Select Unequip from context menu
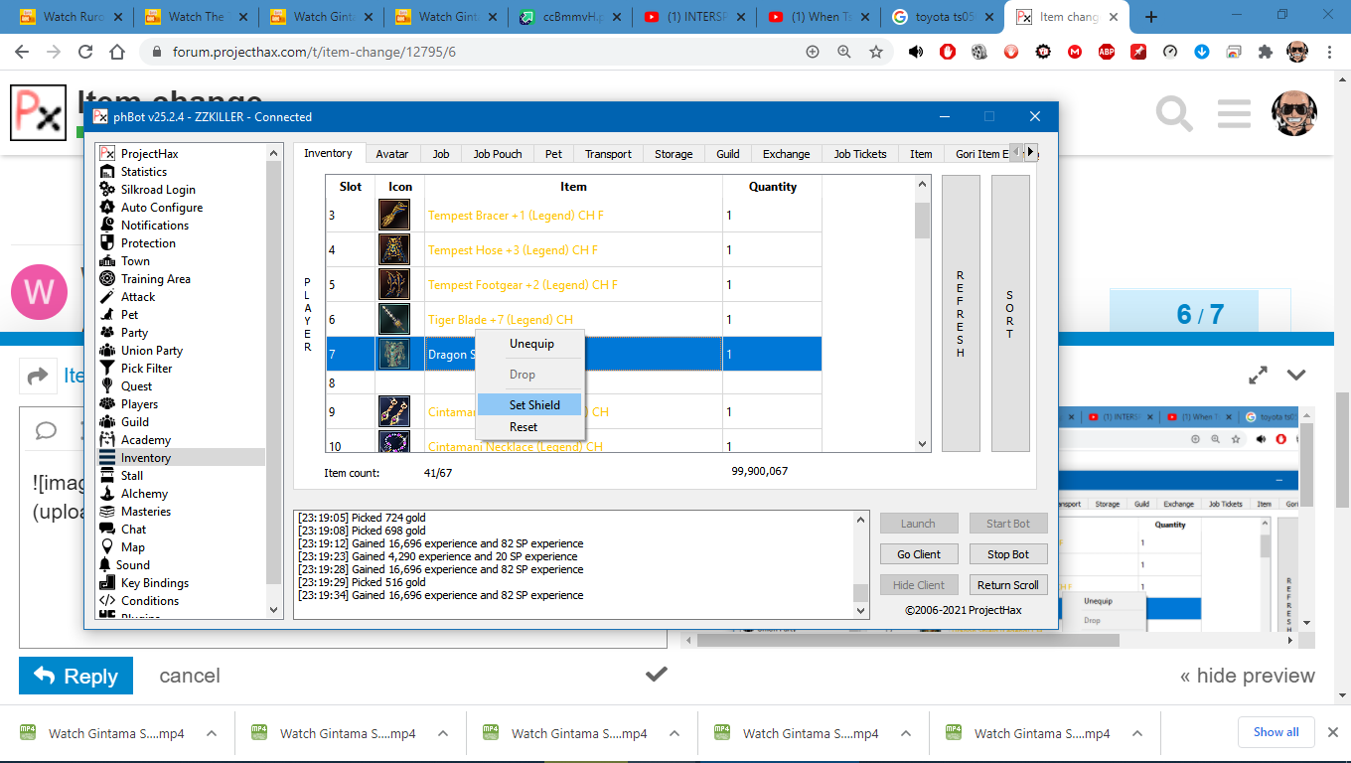This screenshot has height=763, width=1351. click(x=531, y=344)
